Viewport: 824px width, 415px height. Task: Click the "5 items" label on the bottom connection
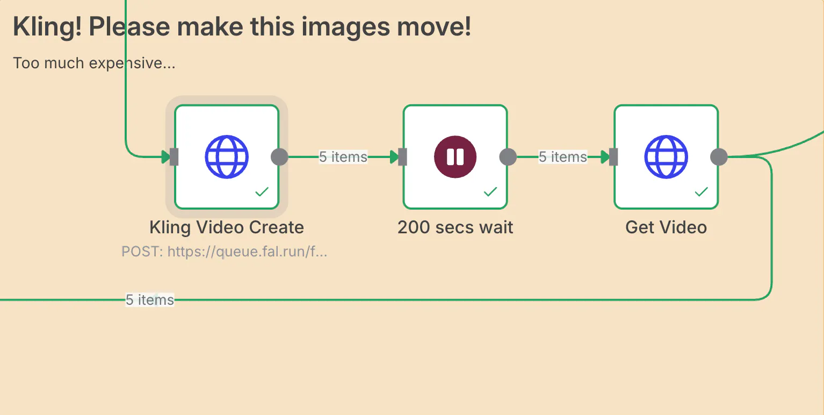pyautogui.click(x=150, y=300)
